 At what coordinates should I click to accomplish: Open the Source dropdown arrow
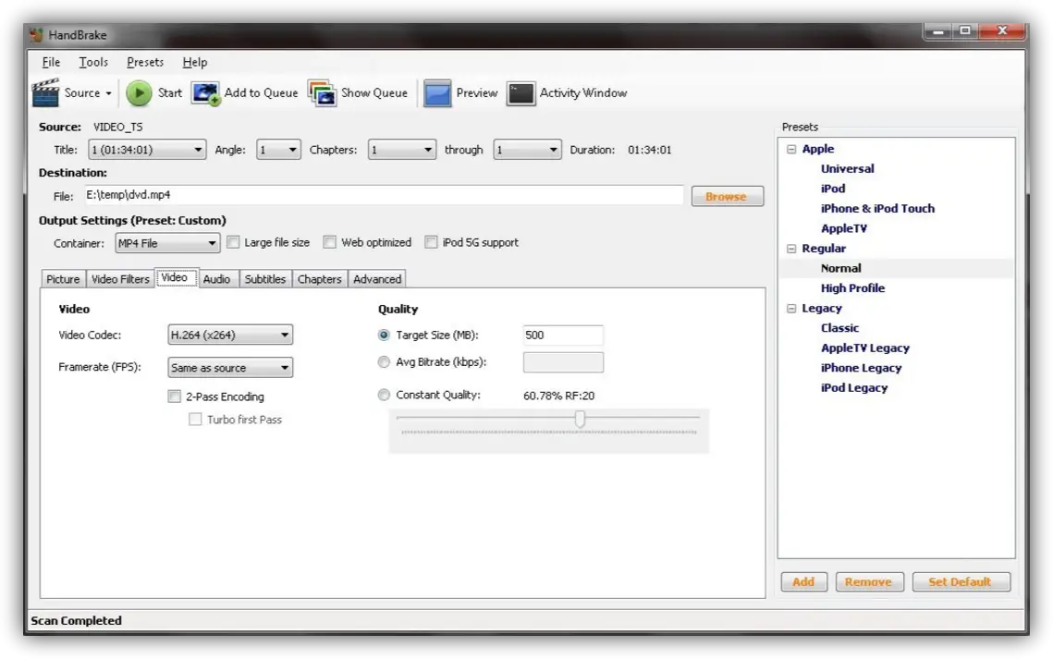point(108,93)
